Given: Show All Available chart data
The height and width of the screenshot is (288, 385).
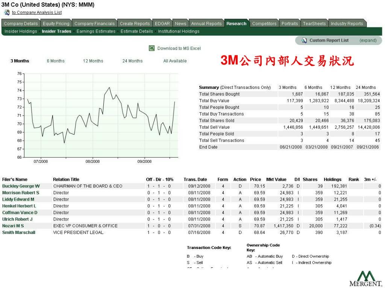Looking at the screenshot, I should (175, 61).
